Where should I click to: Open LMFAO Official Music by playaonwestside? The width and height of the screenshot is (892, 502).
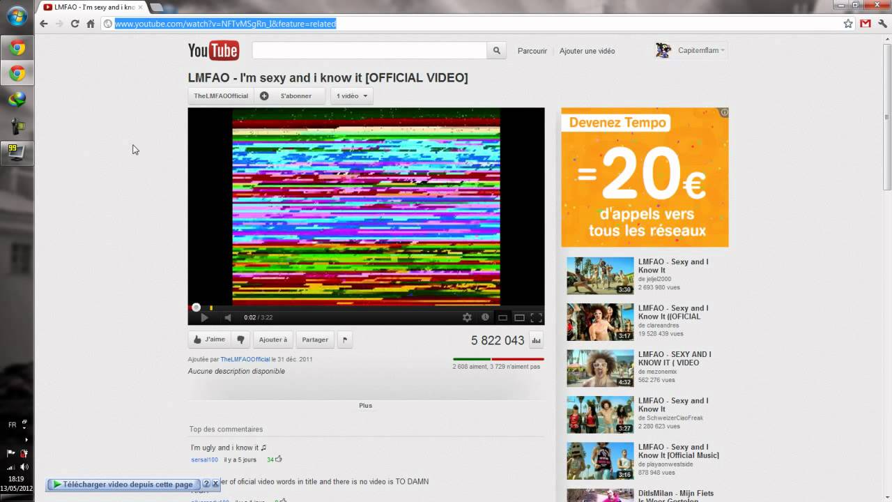[x=679, y=451]
